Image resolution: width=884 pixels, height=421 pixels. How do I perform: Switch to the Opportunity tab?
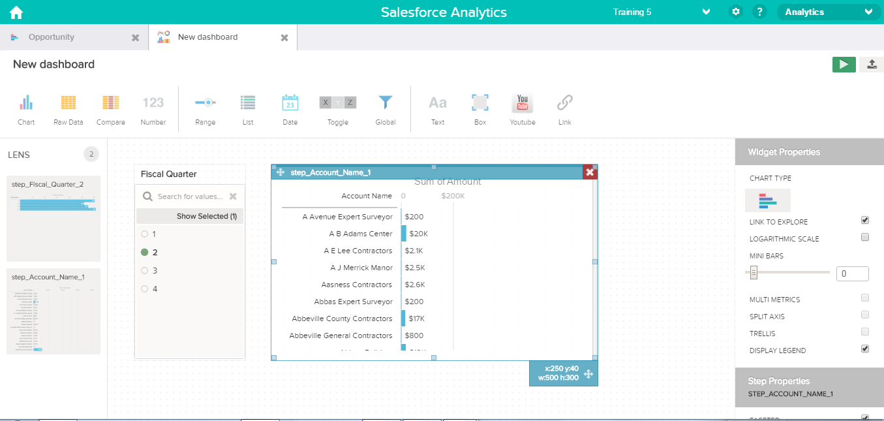click(x=74, y=37)
